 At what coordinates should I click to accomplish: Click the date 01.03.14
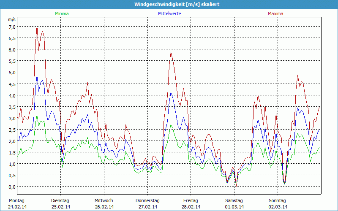(x=234, y=207)
